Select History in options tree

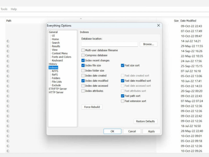coord(53,64)
